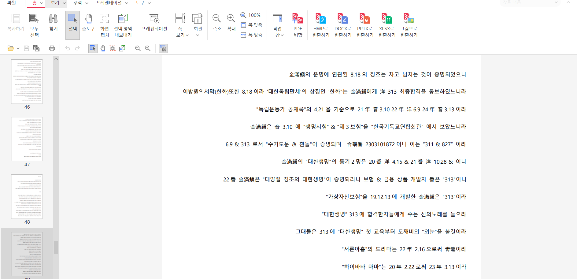Open the 파일 file menu
Screen dimensions: 577x279
(x=12, y=3)
